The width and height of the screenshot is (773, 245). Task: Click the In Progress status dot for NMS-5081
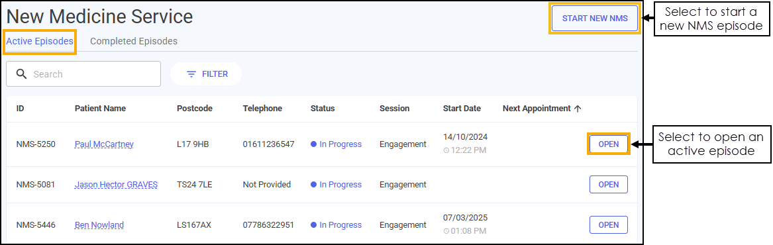[x=313, y=185]
